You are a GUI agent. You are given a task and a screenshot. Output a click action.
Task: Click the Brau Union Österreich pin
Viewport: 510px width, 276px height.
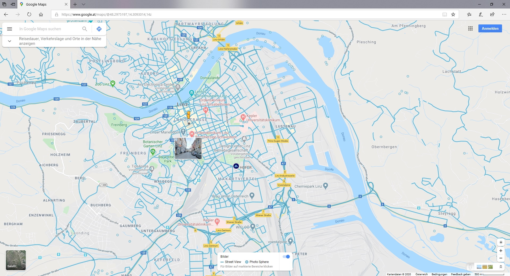(252, 196)
